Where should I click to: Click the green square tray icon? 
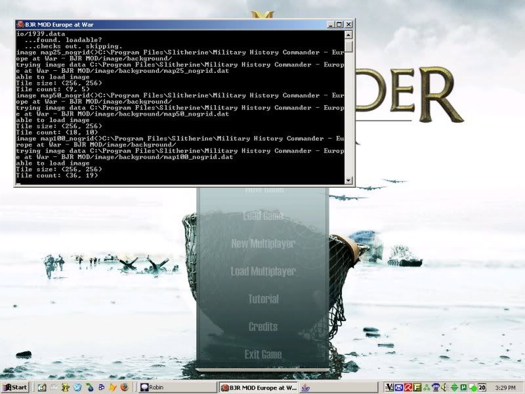(463, 387)
